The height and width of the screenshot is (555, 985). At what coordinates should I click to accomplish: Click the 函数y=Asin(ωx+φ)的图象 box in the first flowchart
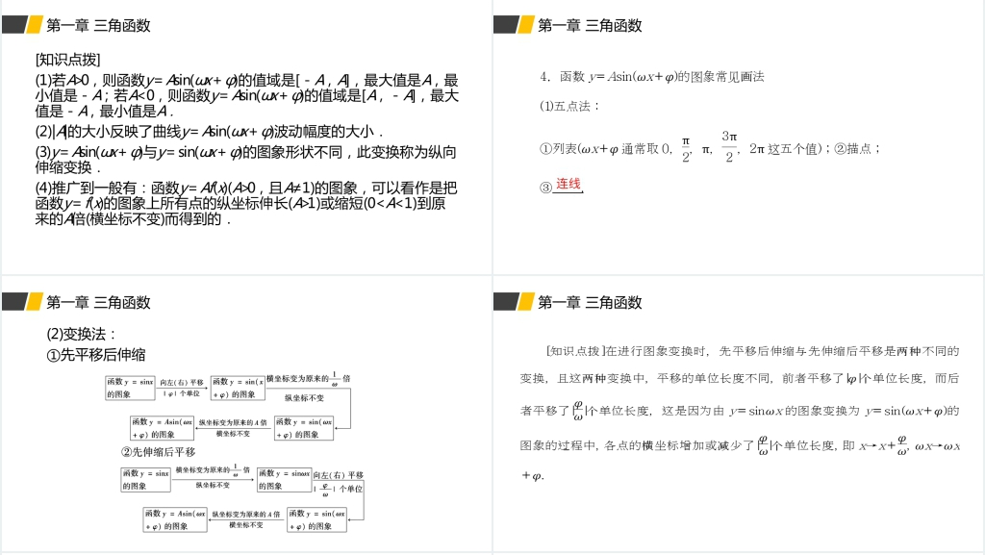tap(162, 428)
